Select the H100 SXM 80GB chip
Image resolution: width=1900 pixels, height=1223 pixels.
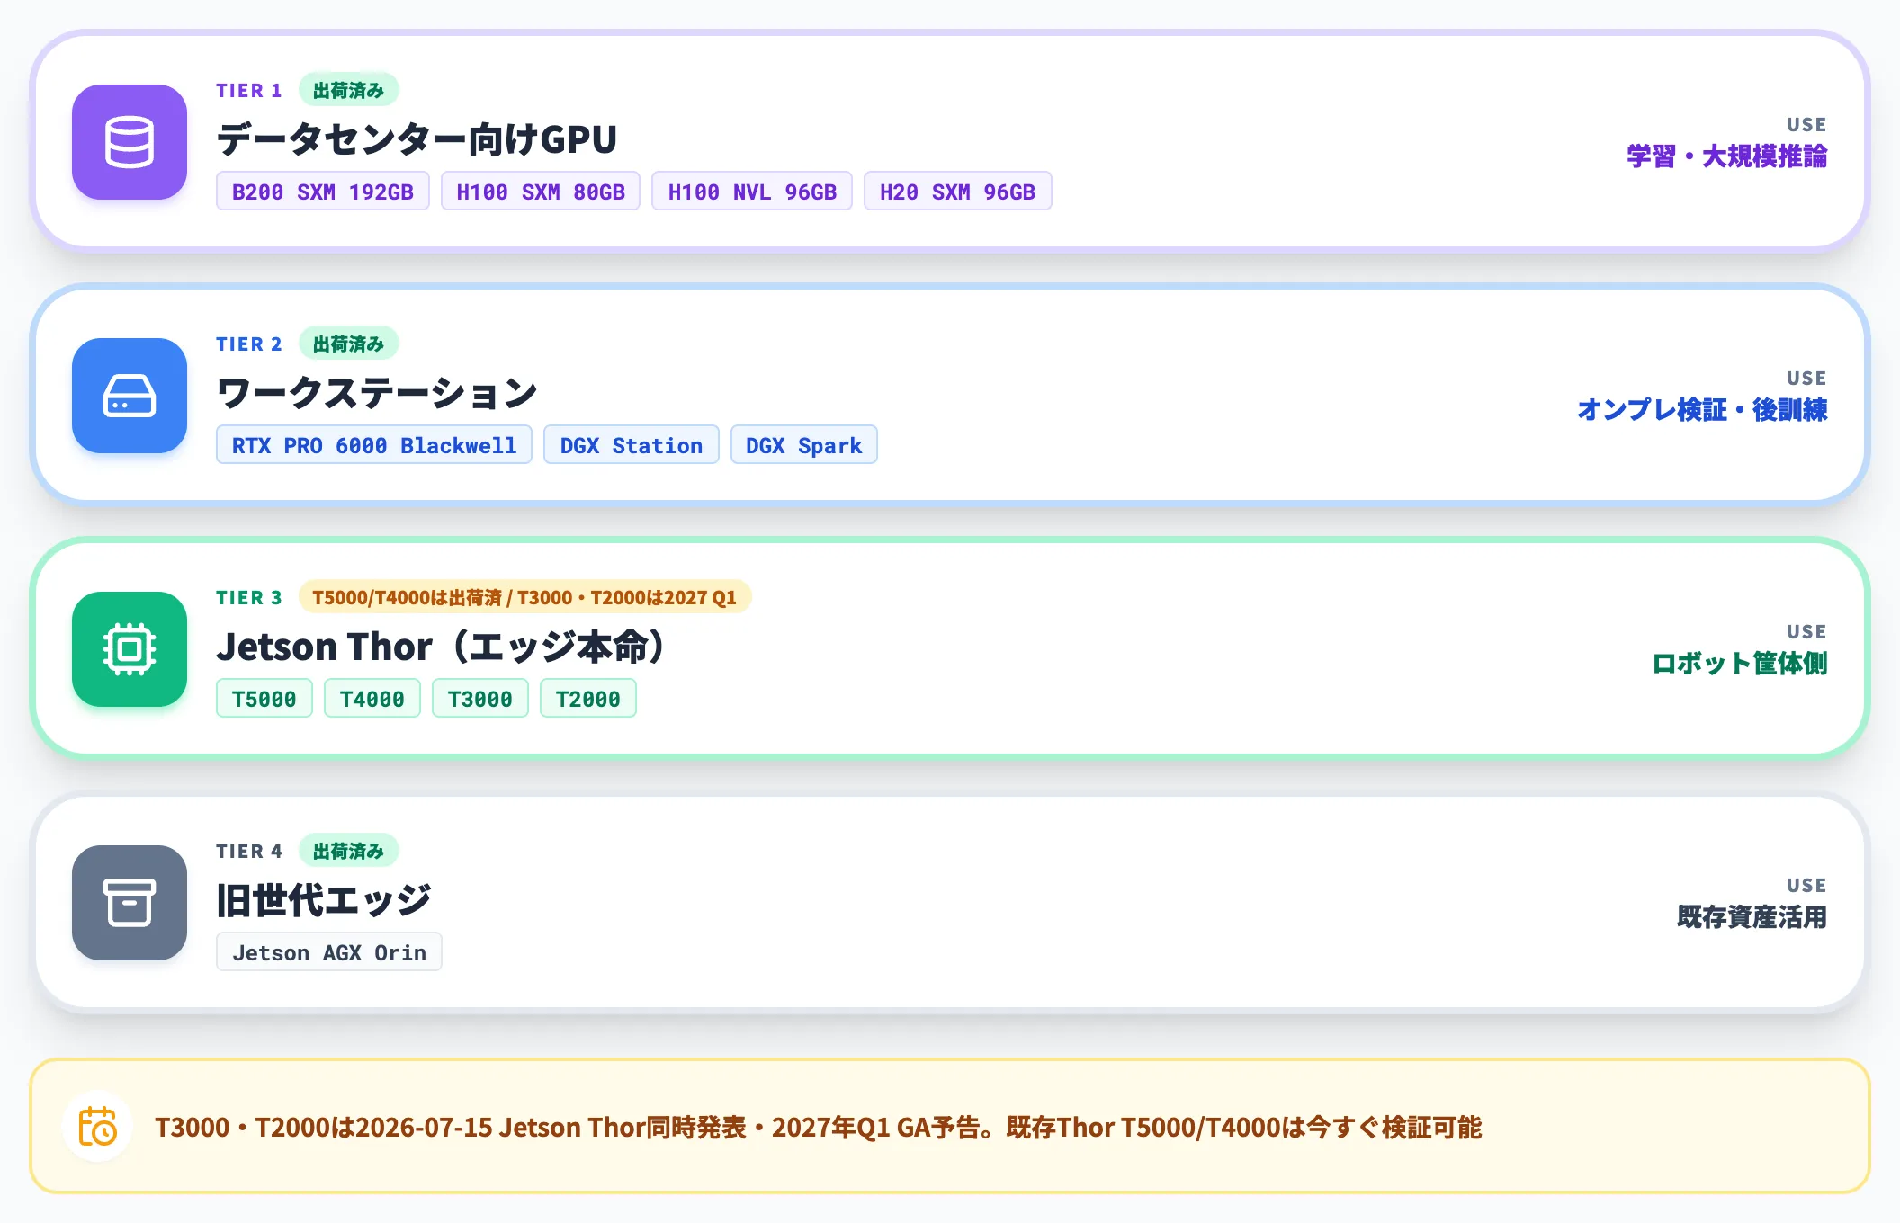pos(541,192)
